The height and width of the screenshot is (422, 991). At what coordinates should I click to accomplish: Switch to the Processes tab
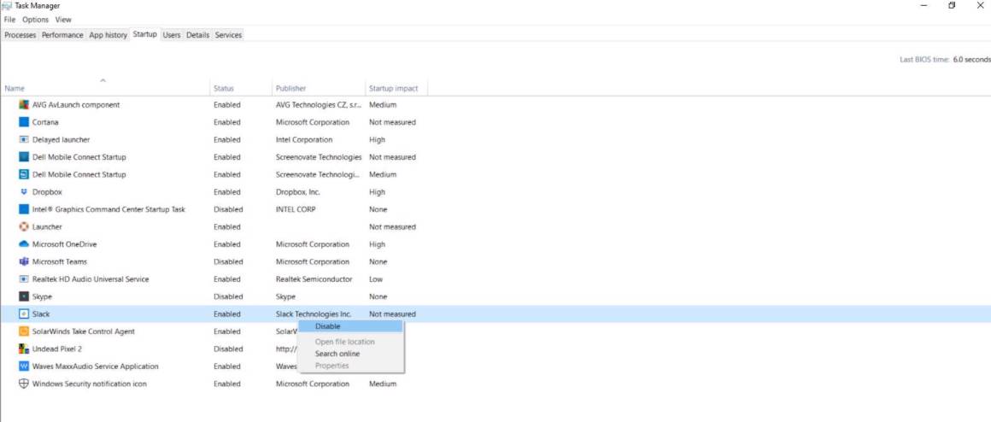tap(21, 35)
